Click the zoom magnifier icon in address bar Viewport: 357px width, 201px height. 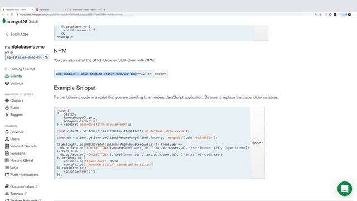tap(316, 15)
